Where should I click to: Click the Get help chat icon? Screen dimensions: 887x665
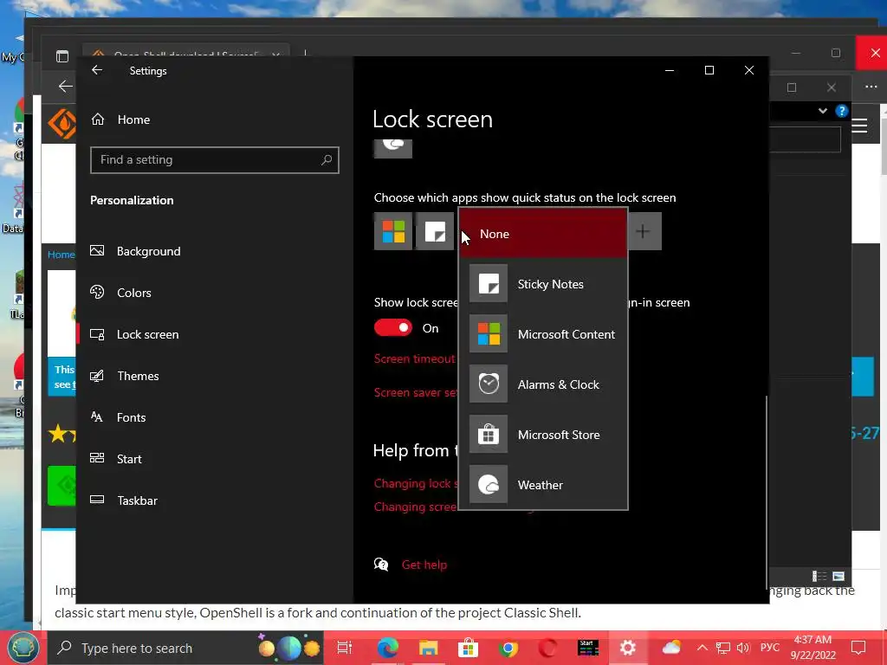click(x=381, y=565)
